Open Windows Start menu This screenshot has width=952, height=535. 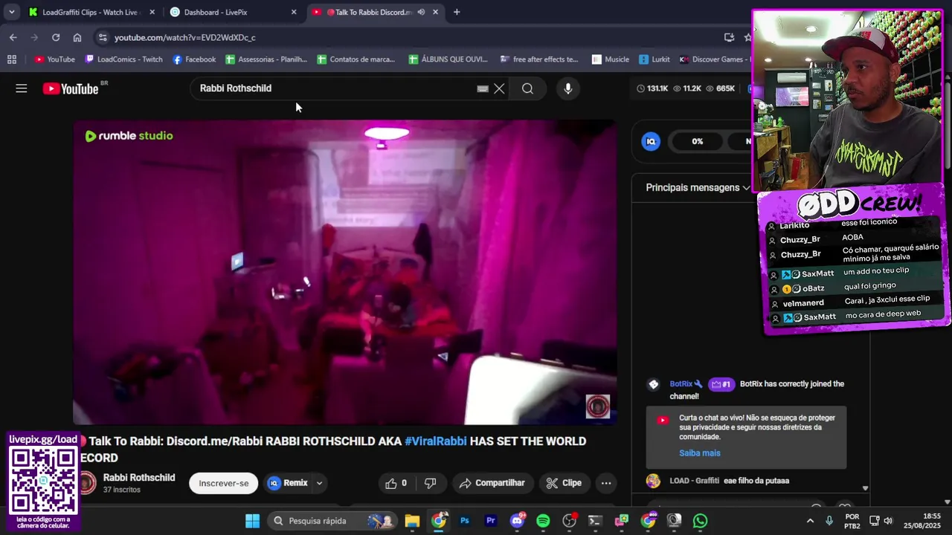tap(252, 521)
